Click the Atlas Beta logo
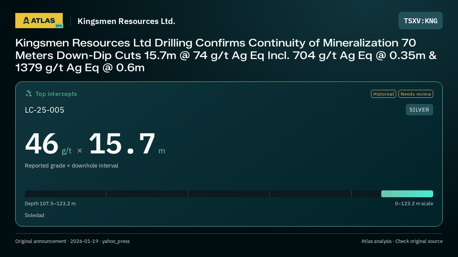The image size is (458, 257). click(x=39, y=21)
